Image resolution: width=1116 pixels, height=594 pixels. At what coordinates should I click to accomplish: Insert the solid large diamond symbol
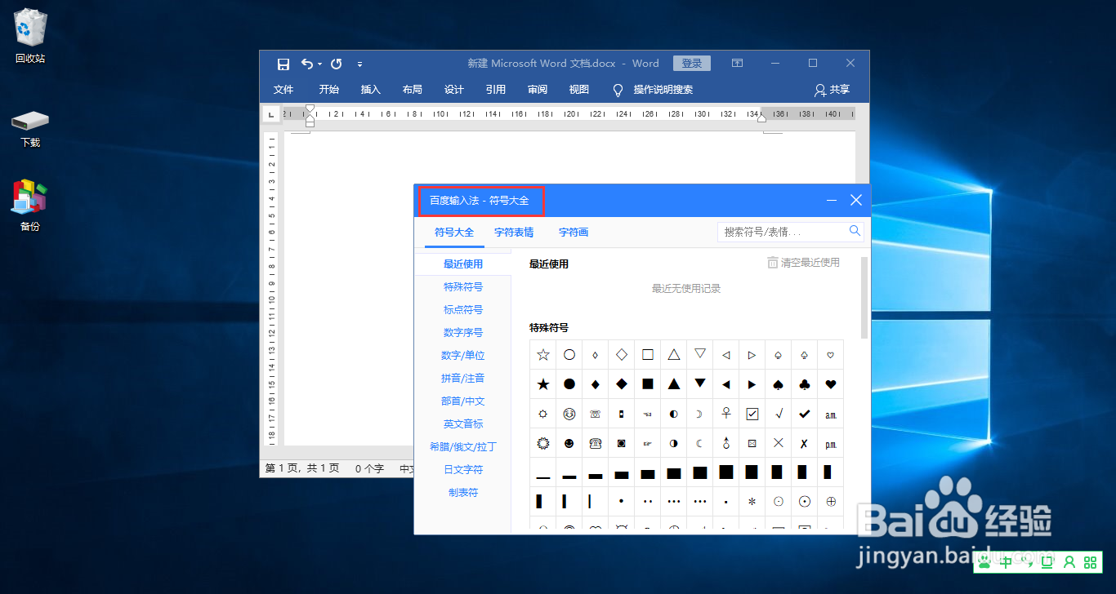point(622,383)
